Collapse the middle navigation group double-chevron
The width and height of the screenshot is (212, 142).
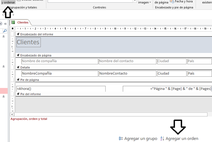[4, 66]
